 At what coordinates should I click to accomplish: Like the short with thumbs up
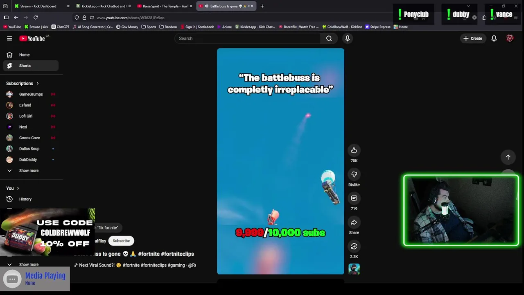pos(354,150)
